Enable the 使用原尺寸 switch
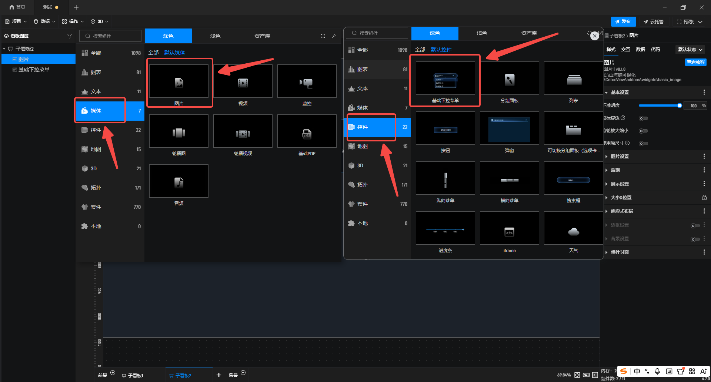 (x=644, y=144)
